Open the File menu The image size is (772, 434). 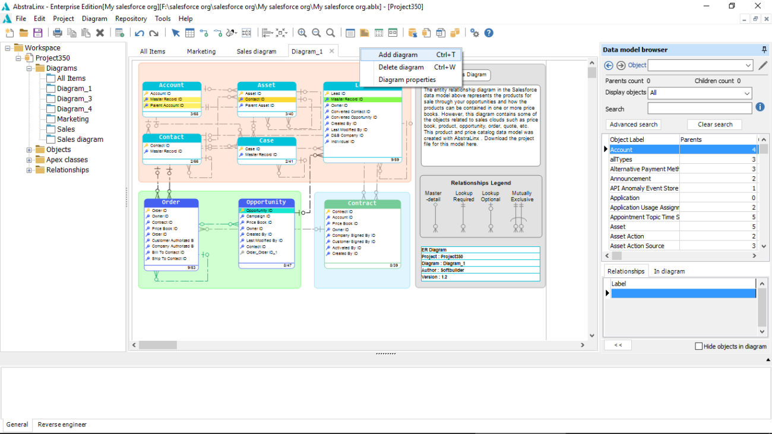click(x=21, y=18)
